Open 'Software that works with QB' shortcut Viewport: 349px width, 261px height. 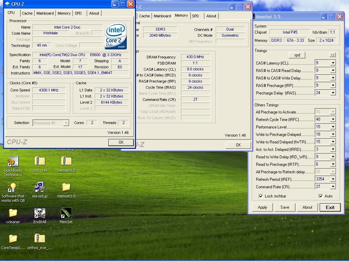coord(13,187)
